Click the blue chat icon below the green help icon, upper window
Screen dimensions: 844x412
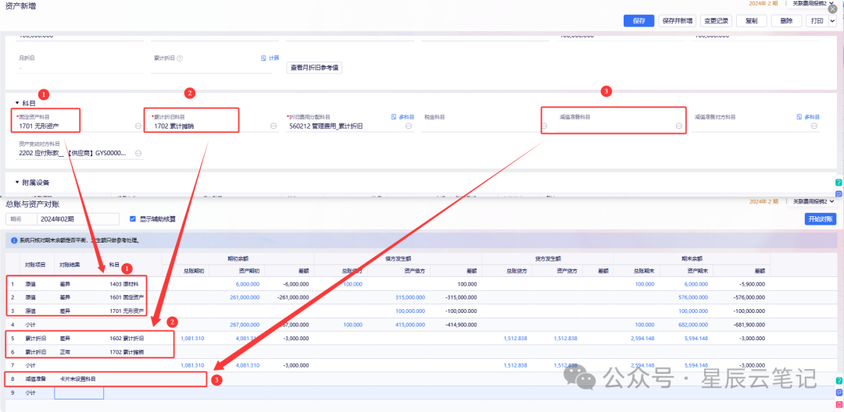pos(839,194)
